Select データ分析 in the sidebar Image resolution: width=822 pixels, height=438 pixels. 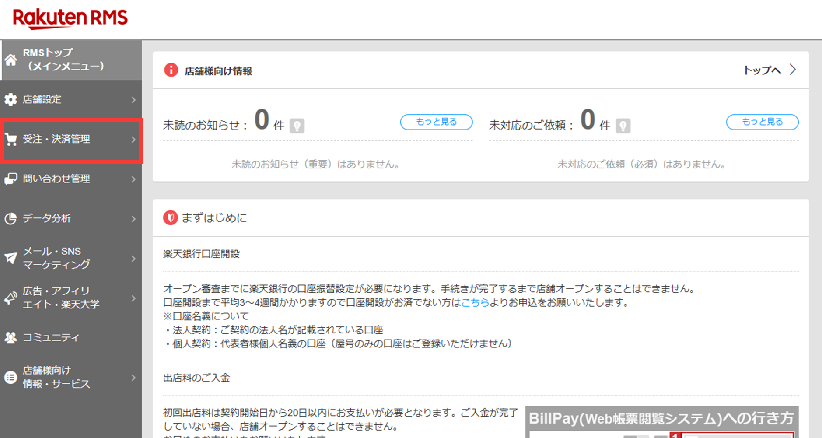[71, 219]
